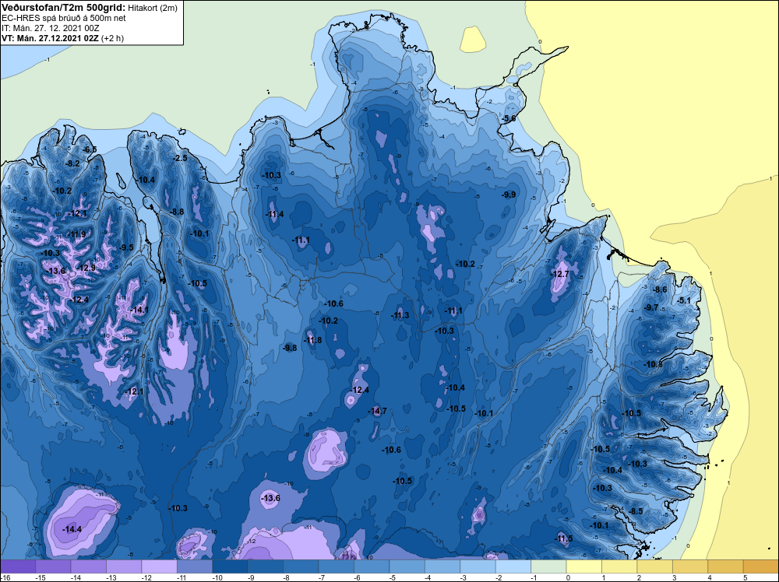Viewport: 779px width, 582px height.
Task: Click the temperature value "-12.7"
Action: (x=560, y=274)
